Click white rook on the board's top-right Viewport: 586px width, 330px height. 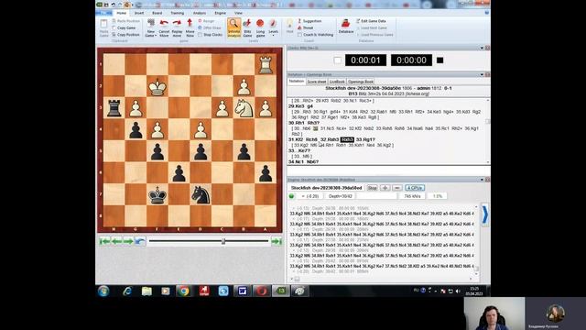(x=266, y=64)
